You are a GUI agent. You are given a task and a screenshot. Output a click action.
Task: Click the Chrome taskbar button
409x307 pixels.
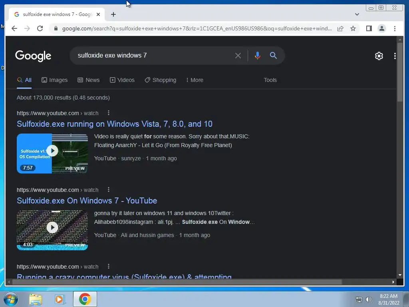click(x=85, y=299)
